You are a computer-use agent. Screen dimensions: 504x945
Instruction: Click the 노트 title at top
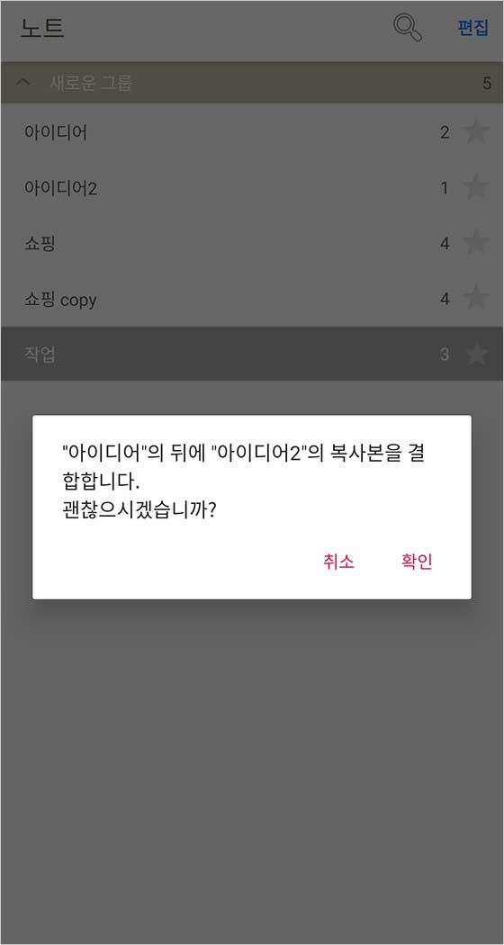point(42,28)
